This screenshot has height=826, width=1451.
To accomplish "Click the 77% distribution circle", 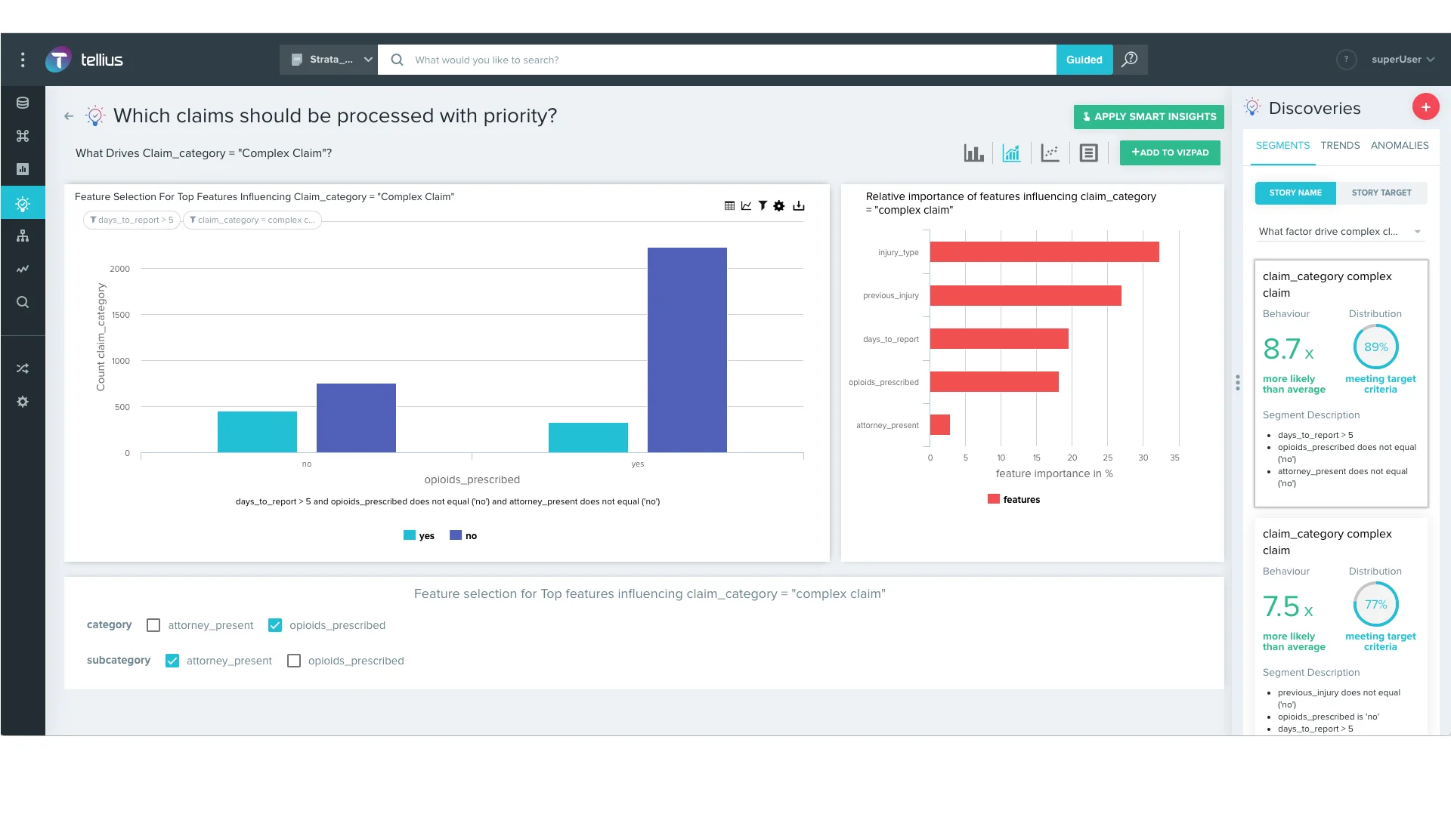I will pyautogui.click(x=1375, y=605).
